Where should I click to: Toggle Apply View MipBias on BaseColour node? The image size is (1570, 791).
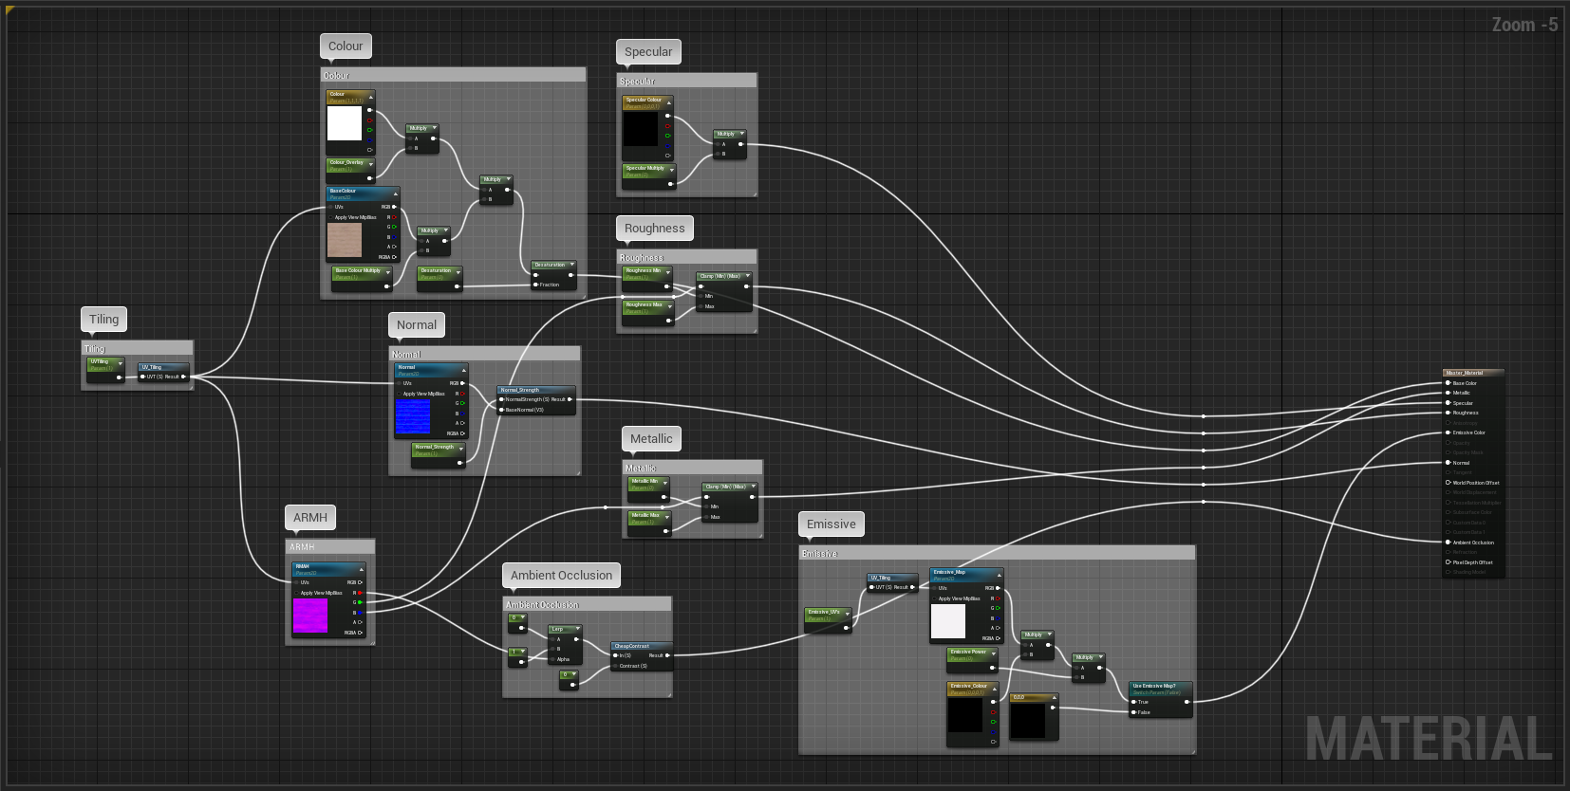pos(330,217)
